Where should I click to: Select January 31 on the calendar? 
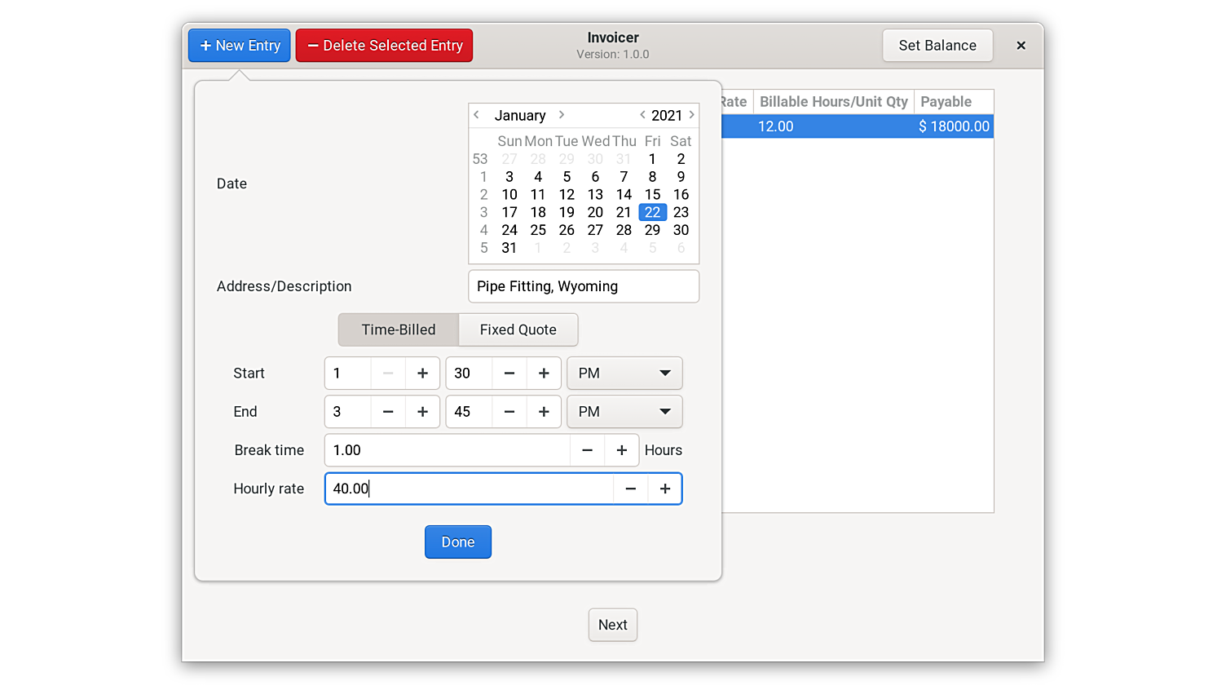coord(509,247)
